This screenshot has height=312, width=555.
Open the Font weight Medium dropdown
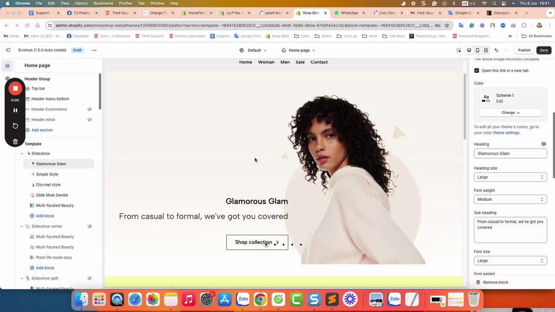click(510, 199)
